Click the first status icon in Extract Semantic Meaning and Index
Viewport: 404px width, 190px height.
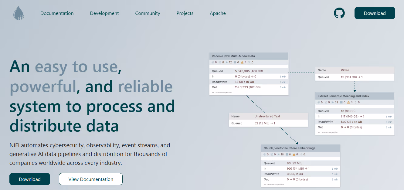click(319, 102)
